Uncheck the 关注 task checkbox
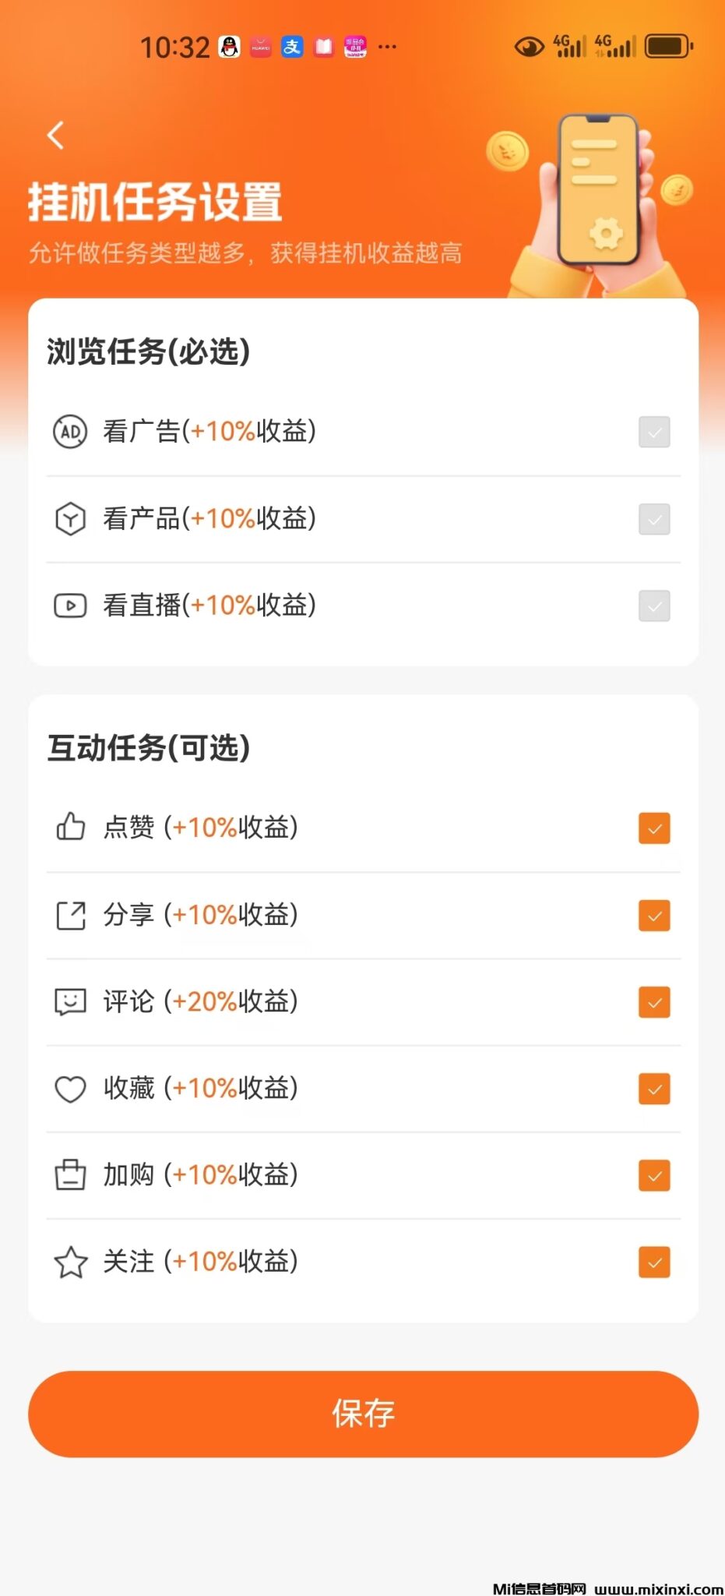 (654, 1262)
